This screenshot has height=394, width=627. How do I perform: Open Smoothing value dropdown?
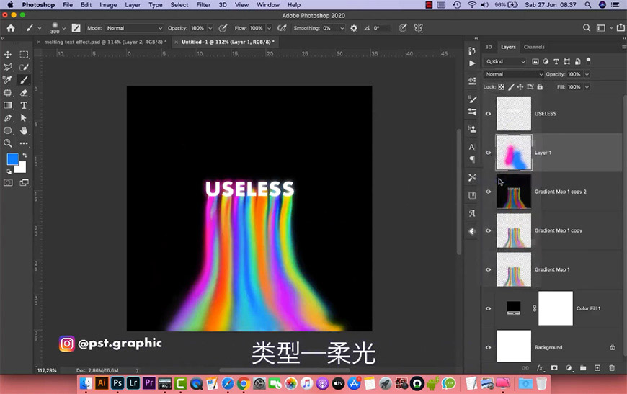pos(342,28)
